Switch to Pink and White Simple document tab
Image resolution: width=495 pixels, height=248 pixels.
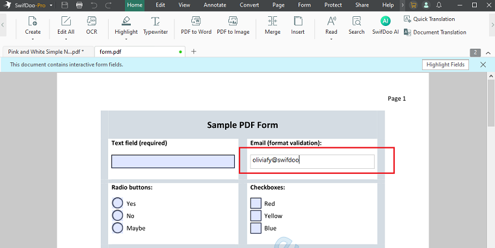pyautogui.click(x=48, y=52)
